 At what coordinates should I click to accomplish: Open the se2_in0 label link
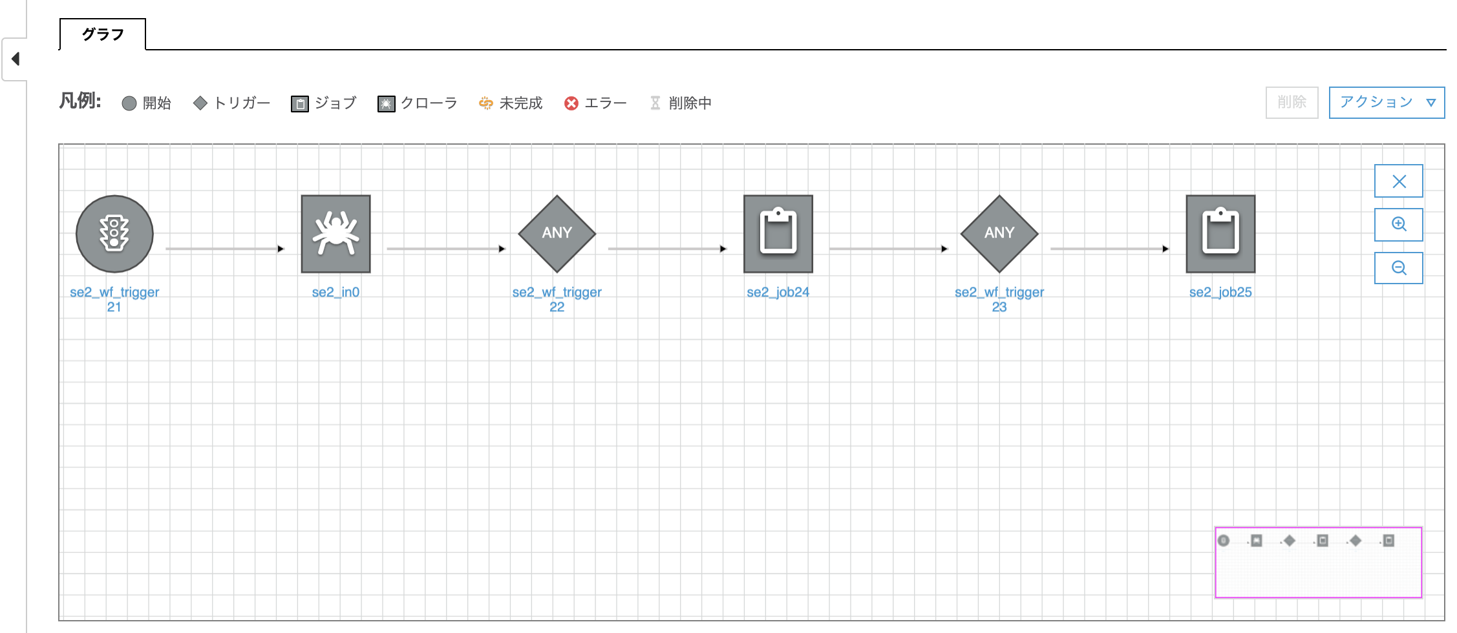pyautogui.click(x=335, y=292)
